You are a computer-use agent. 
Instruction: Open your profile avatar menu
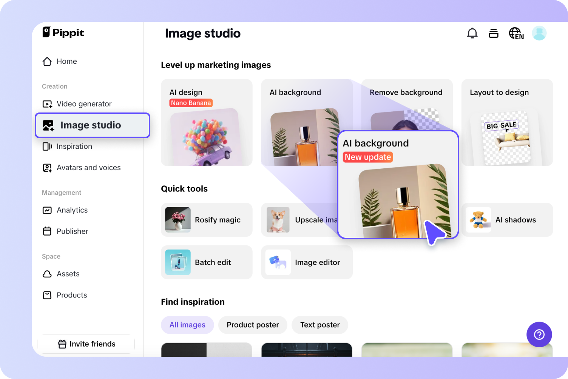[539, 33]
